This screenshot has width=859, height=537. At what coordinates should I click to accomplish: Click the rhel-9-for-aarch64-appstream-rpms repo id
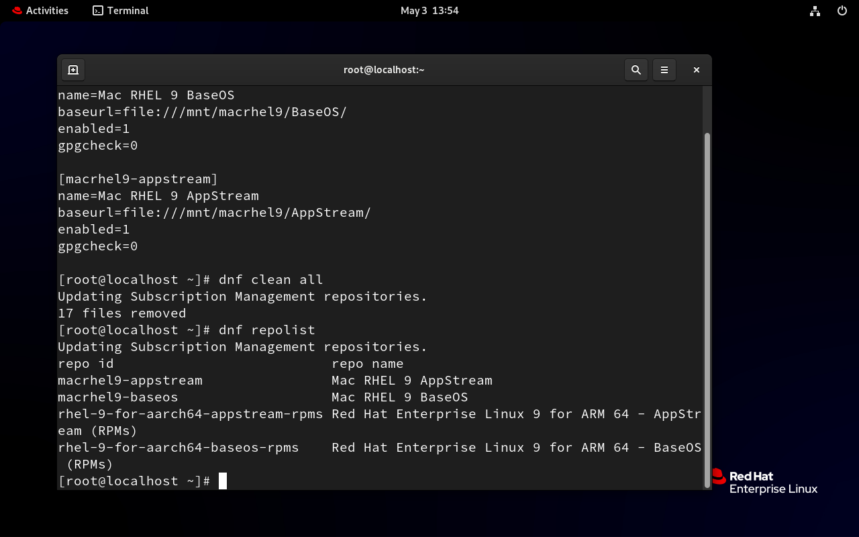pyautogui.click(x=191, y=414)
